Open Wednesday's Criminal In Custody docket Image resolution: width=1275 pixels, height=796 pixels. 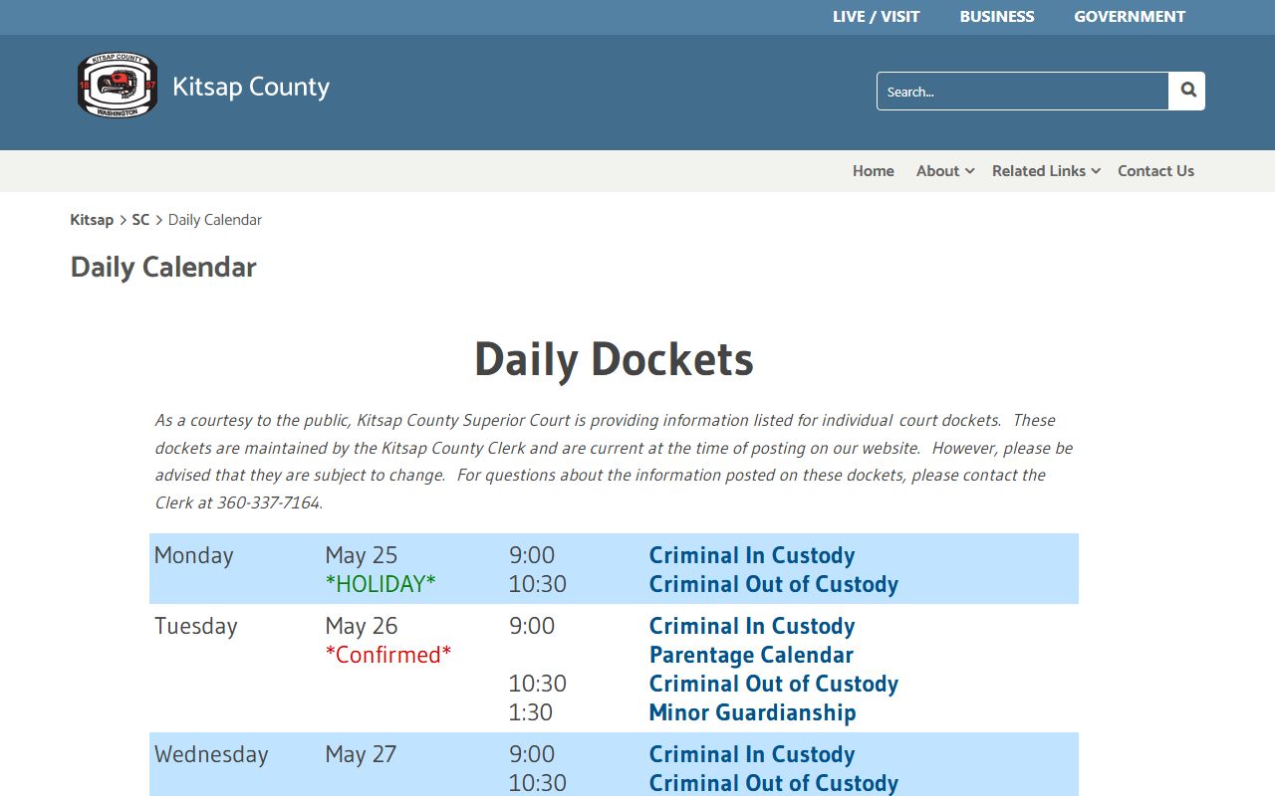[x=752, y=754]
